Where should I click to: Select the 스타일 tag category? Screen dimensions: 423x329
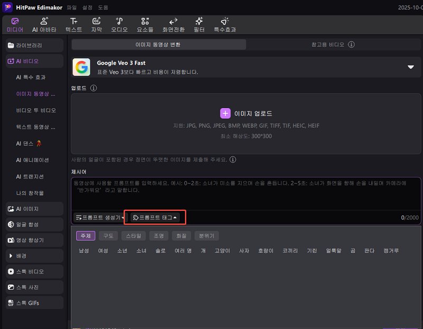tap(133, 236)
